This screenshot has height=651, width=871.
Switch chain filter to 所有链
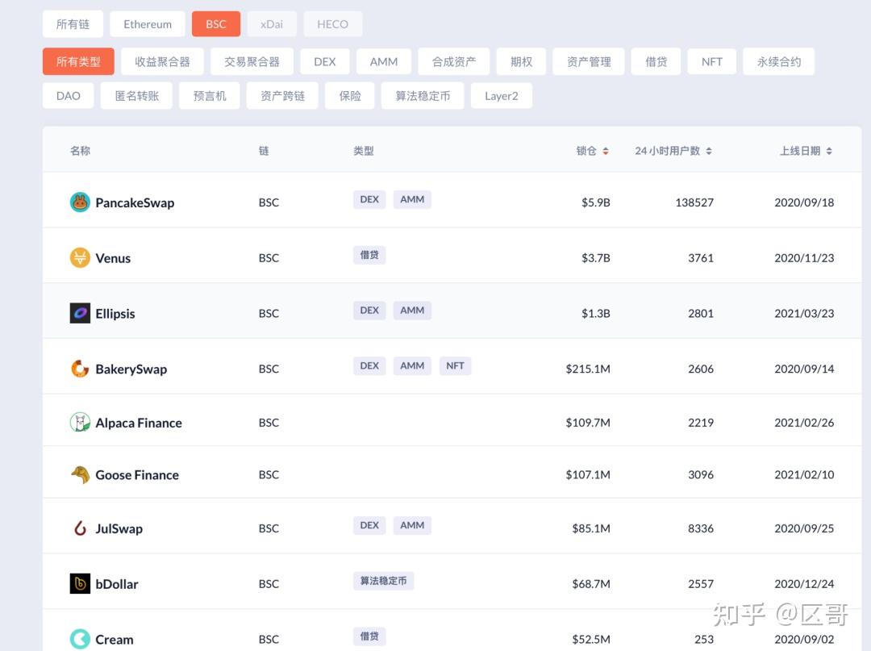pos(73,24)
